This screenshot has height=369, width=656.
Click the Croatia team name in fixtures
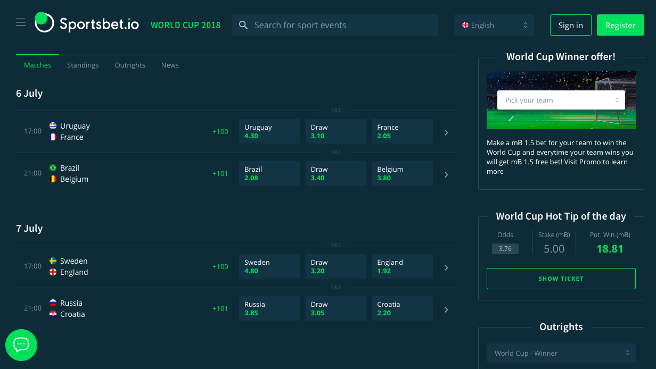(72, 314)
